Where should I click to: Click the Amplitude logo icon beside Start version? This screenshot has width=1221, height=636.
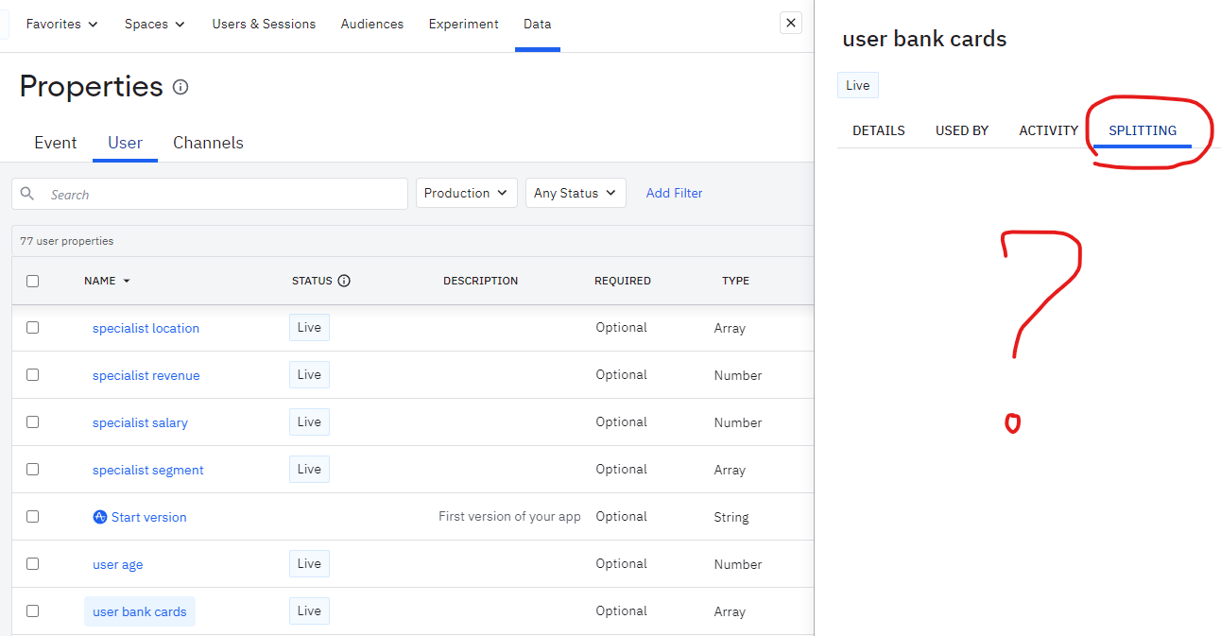[100, 517]
